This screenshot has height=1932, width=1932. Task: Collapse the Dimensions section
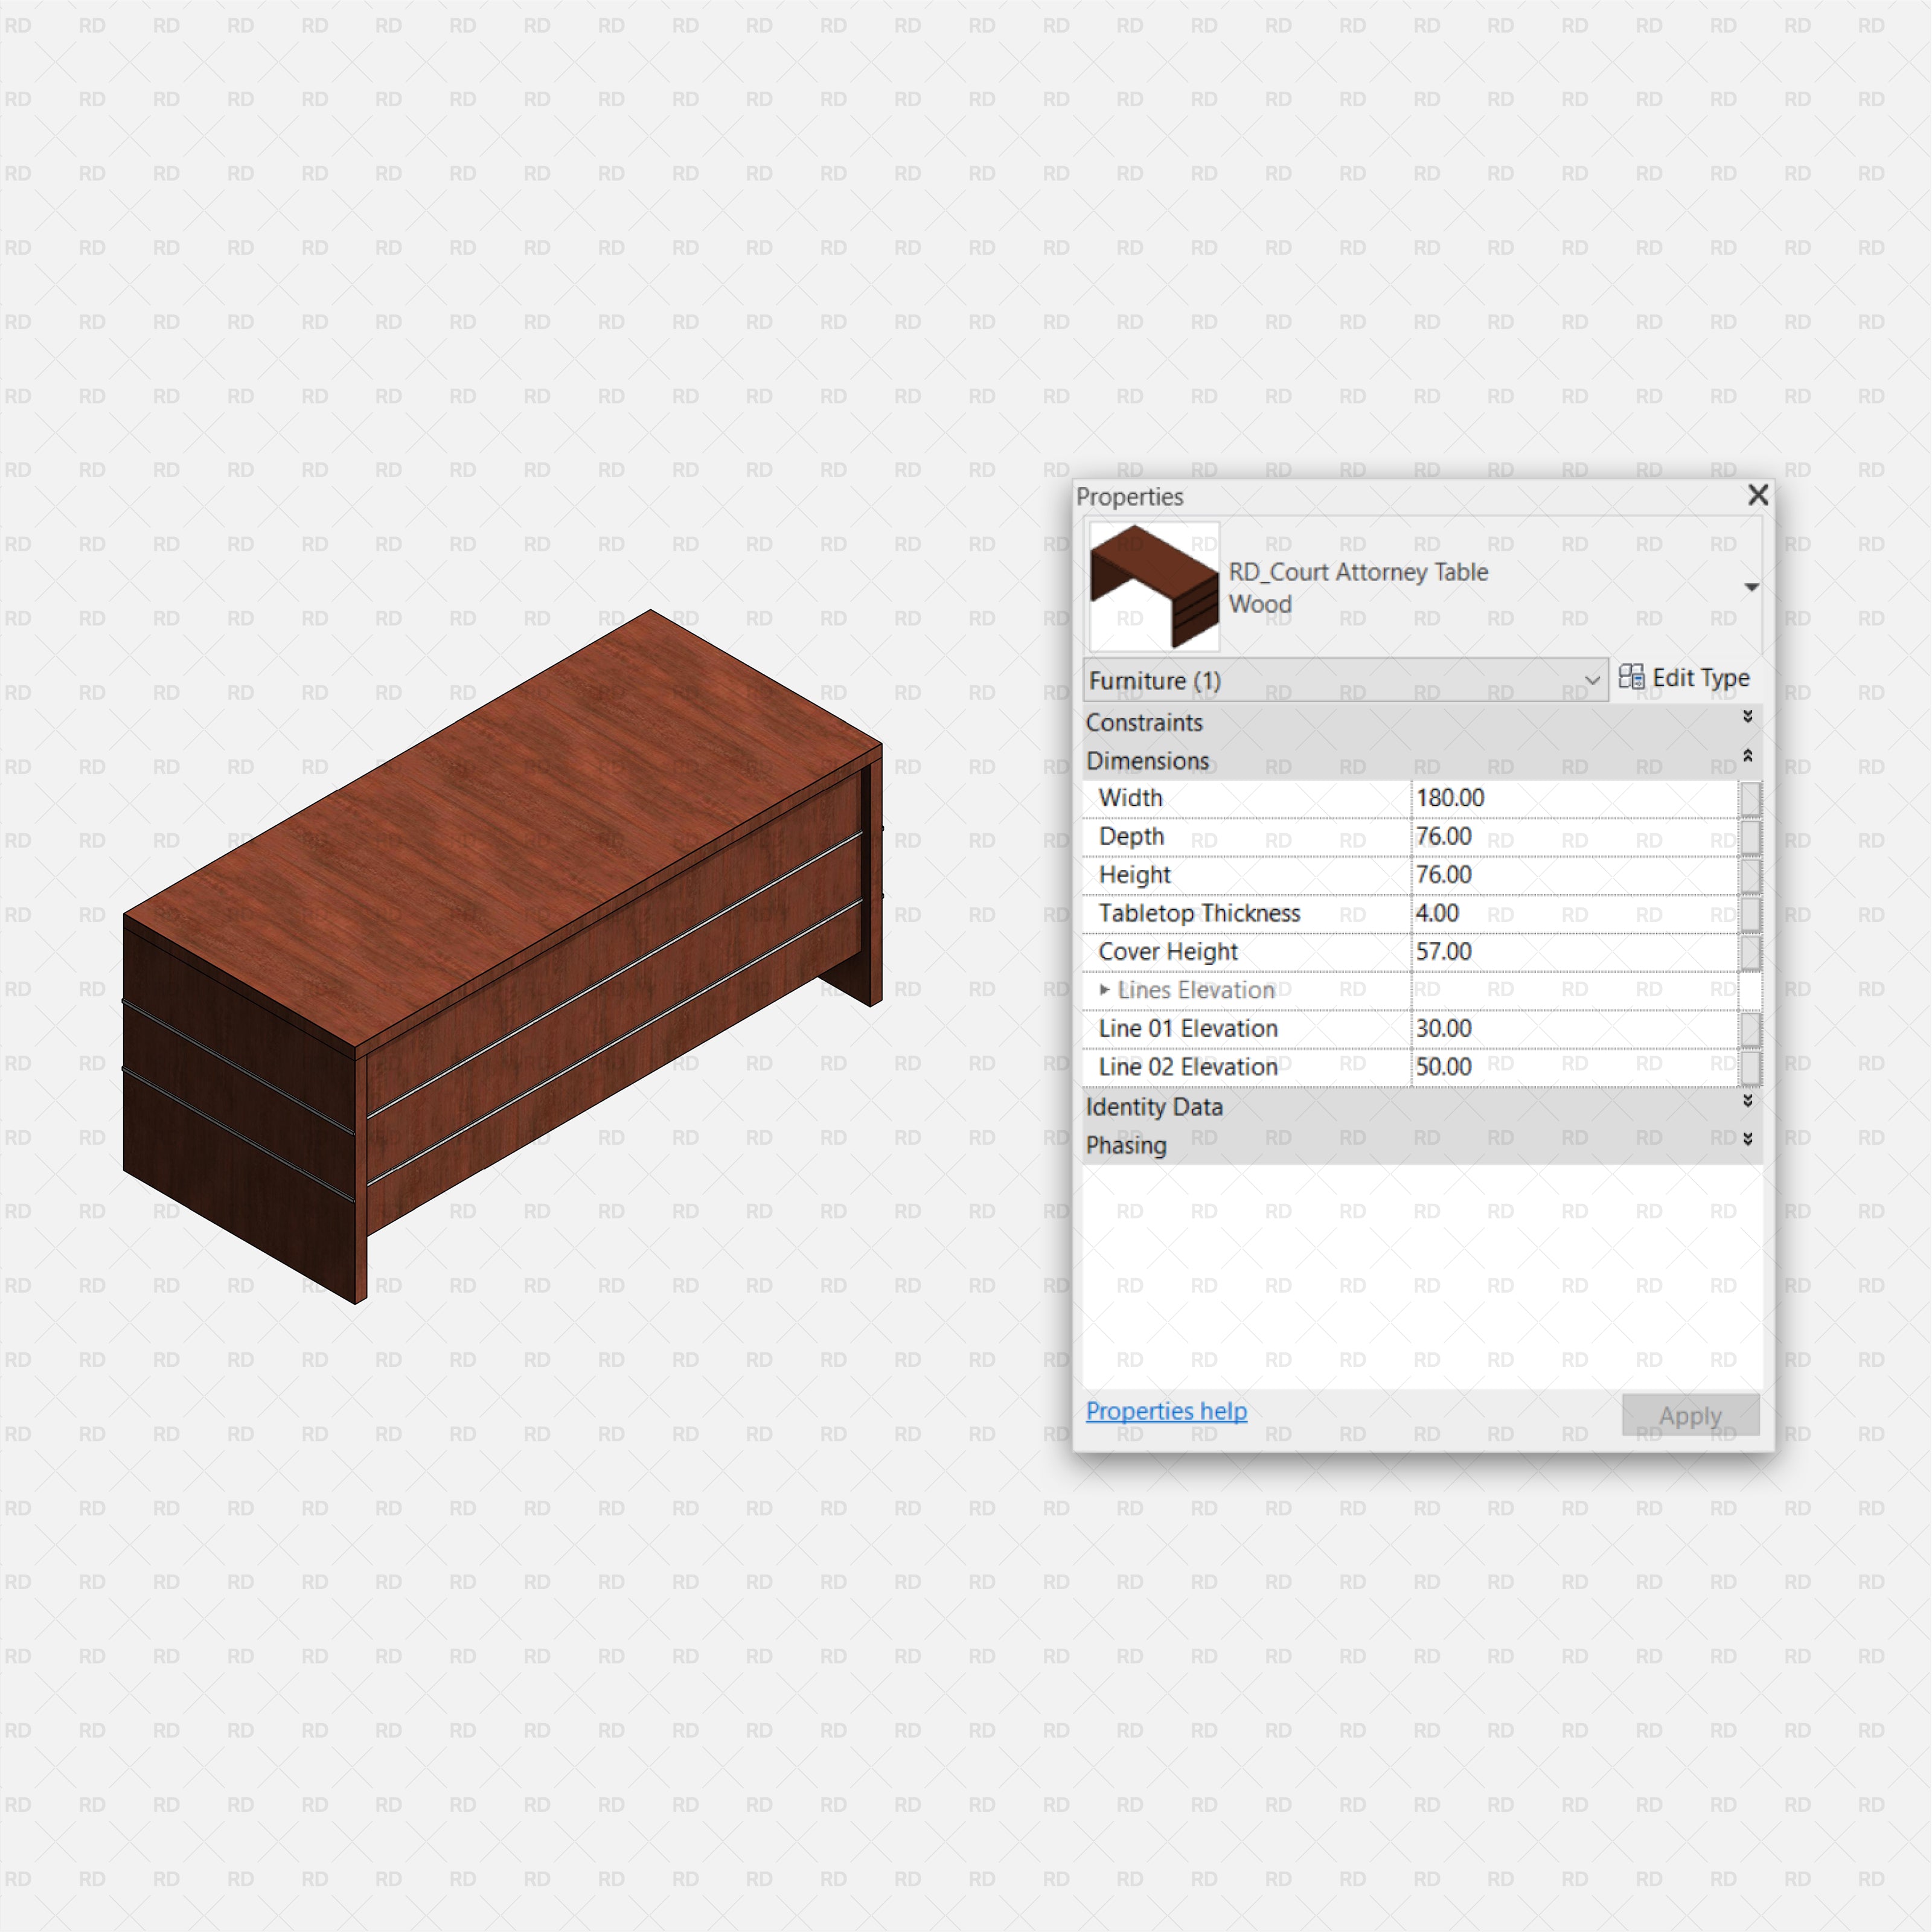click(x=1750, y=761)
